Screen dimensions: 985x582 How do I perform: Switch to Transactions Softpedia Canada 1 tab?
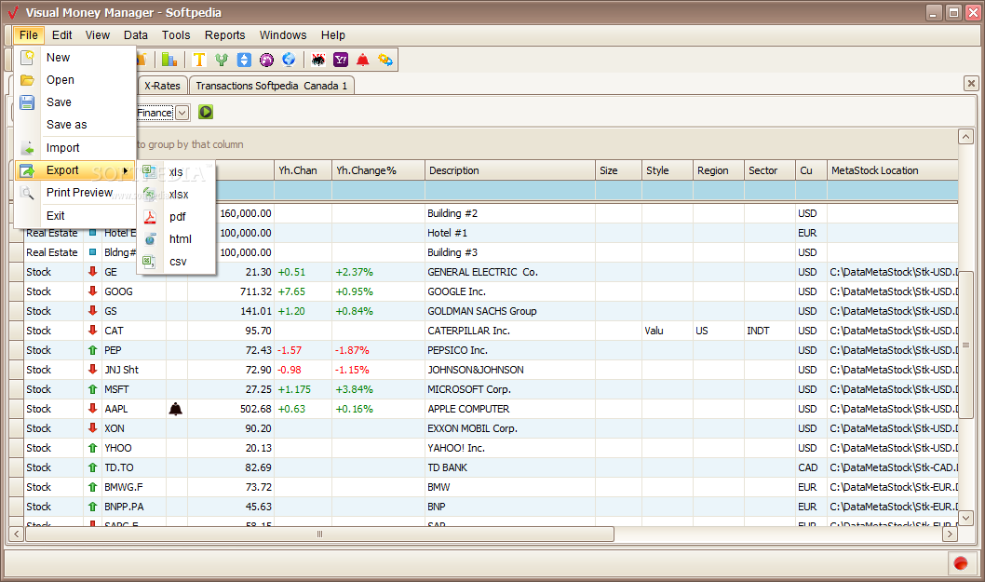click(271, 86)
